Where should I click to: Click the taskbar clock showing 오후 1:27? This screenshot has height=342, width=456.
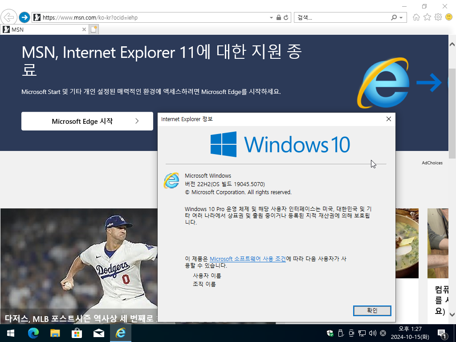coord(410,333)
